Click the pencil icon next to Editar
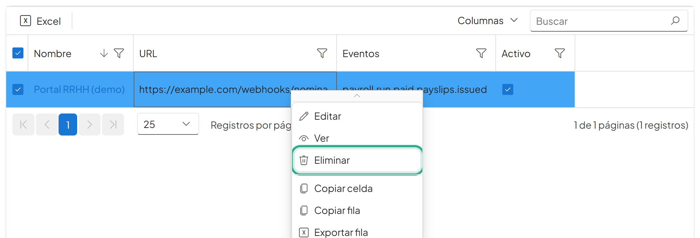 coord(304,116)
